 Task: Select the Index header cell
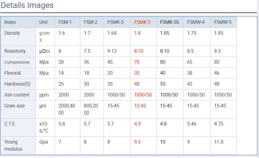click(10, 22)
